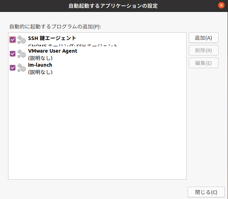
Task: Click (説明なし) text under VMware User Agent
Action: click(x=40, y=58)
